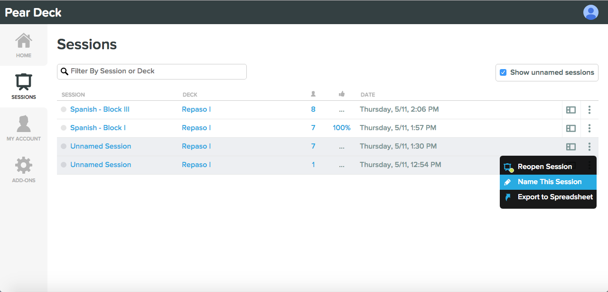
Task: Open more options for Spanish - Block I
Action: pos(589,128)
